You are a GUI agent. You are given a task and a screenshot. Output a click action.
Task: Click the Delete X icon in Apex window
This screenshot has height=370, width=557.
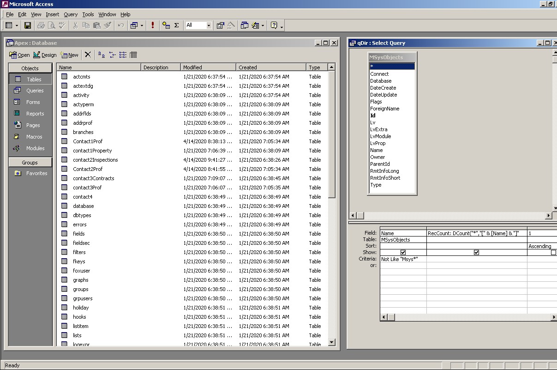coord(88,55)
